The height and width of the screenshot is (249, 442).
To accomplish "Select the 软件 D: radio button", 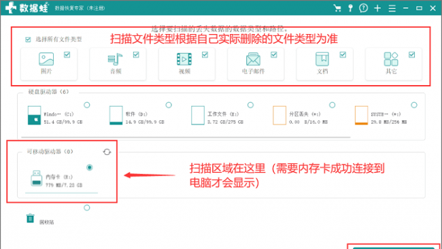I will click(x=169, y=105).
